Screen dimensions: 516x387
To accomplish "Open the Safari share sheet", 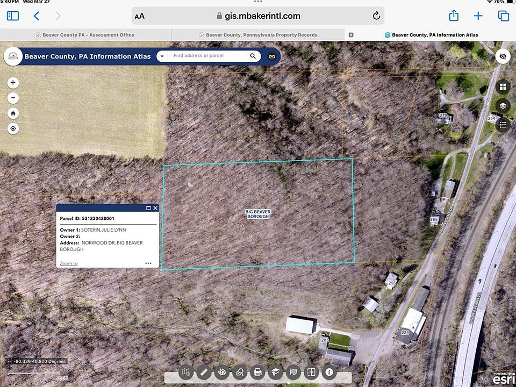I will coord(454,16).
